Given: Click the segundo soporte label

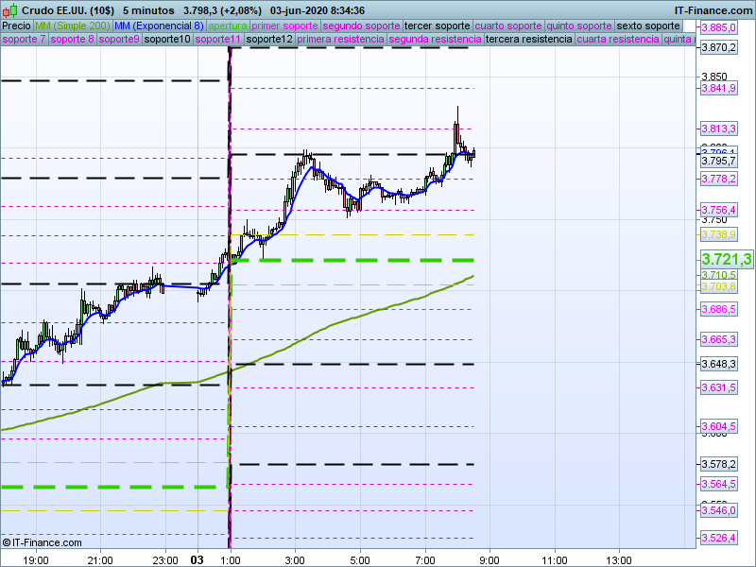Looking at the screenshot, I should pyautogui.click(x=362, y=26).
